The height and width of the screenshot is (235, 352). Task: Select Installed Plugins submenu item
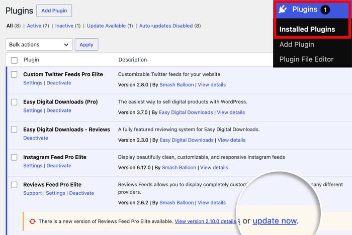tap(307, 29)
